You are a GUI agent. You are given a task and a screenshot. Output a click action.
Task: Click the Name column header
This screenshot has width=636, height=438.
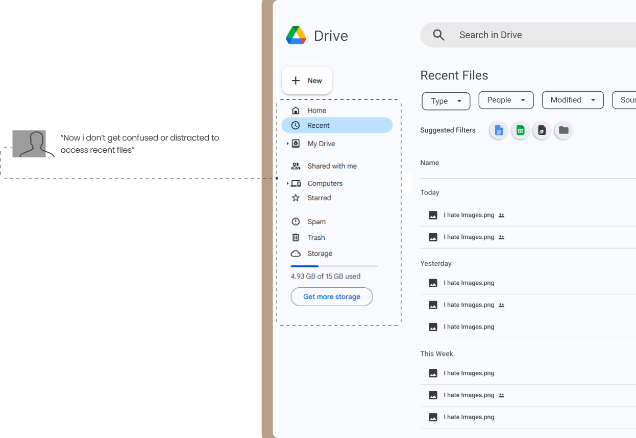coord(429,162)
